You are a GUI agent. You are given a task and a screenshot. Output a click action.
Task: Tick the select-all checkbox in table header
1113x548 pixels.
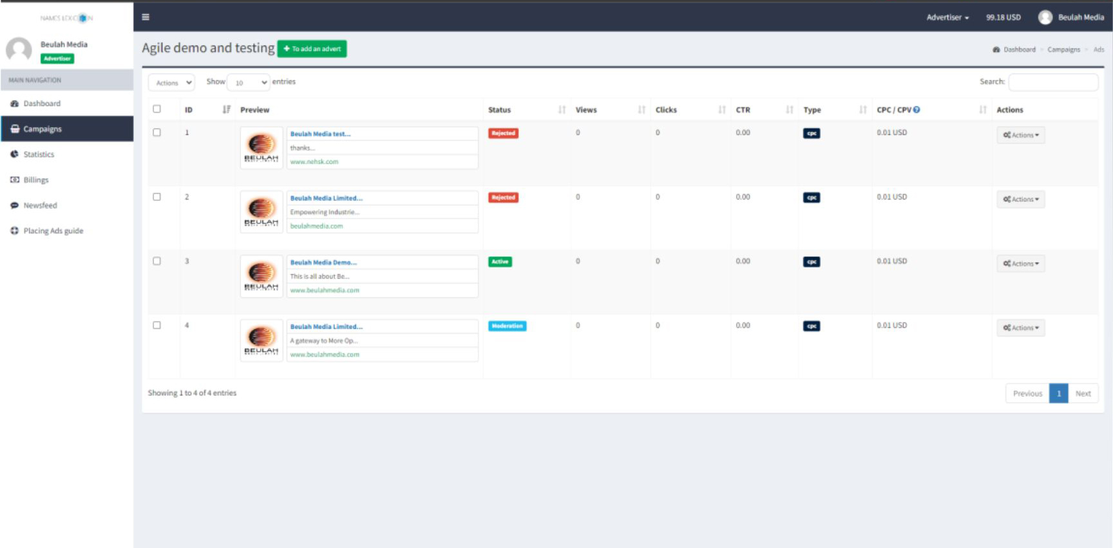(x=157, y=109)
